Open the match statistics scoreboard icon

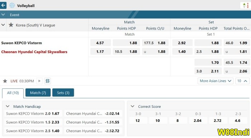click(x=47, y=81)
